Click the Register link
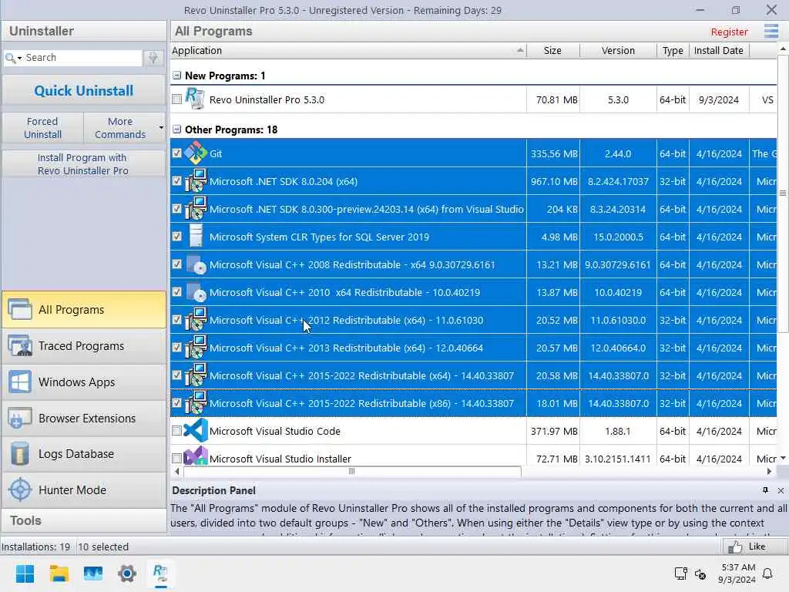 click(x=729, y=32)
